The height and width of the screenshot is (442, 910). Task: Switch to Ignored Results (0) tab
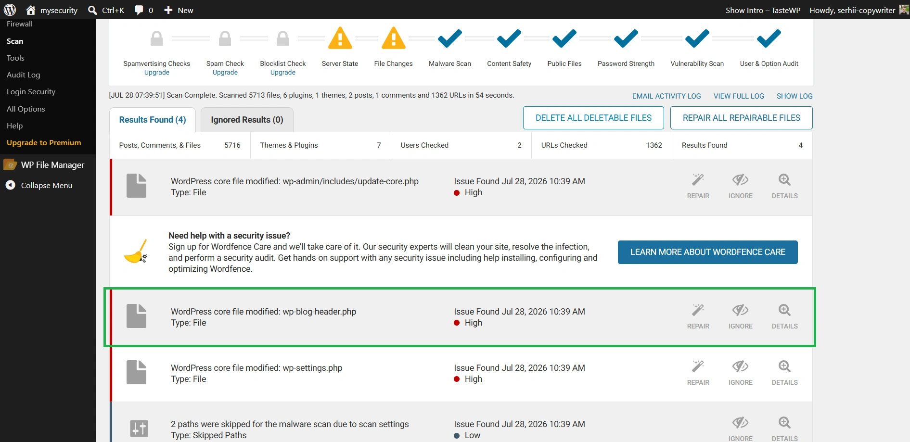coord(247,120)
